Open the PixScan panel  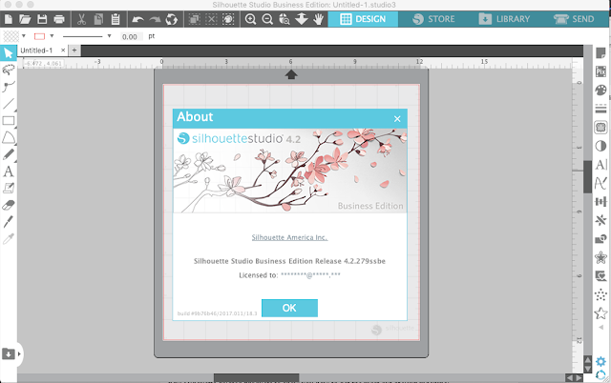click(x=600, y=71)
